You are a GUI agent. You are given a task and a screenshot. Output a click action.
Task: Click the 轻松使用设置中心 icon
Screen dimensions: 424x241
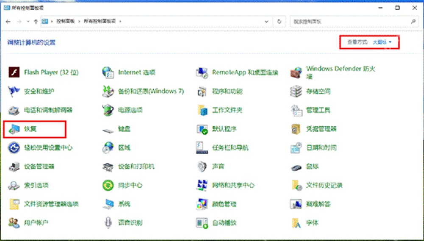point(14,147)
